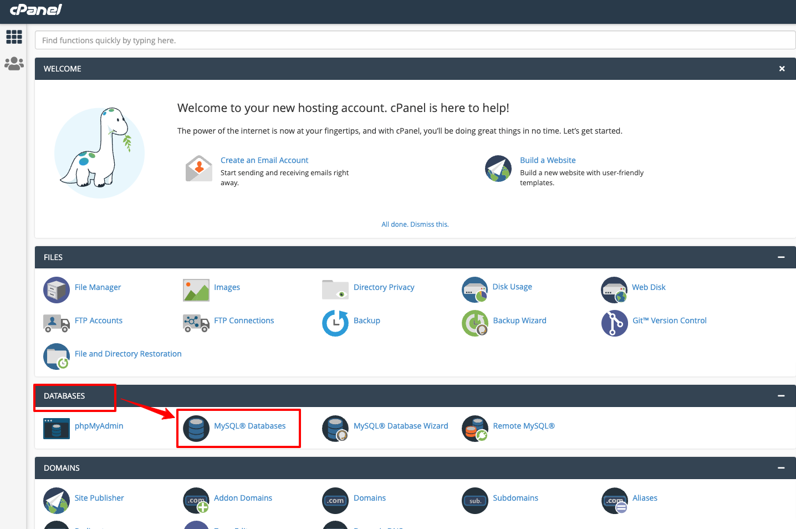The width and height of the screenshot is (796, 529).
Task: Open Subdomains management
Action: click(515, 497)
